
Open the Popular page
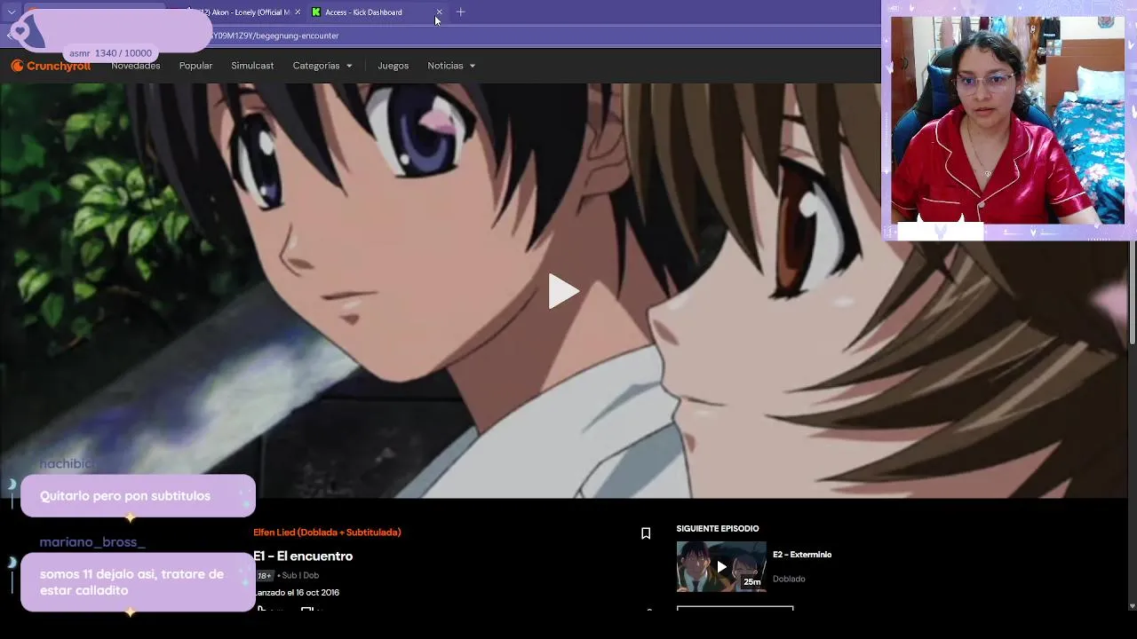(195, 66)
